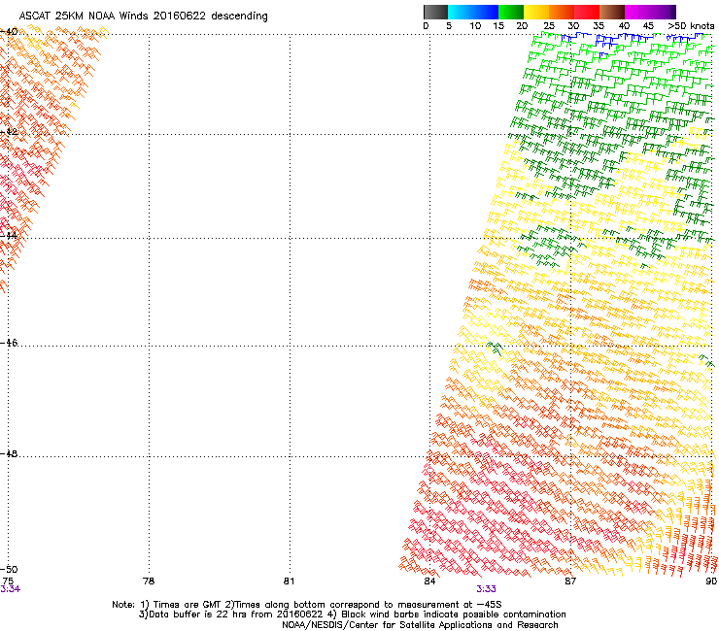The height and width of the screenshot is (631, 719).
Task: Select the red 30-35 knots legend segment
Action: point(587,12)
